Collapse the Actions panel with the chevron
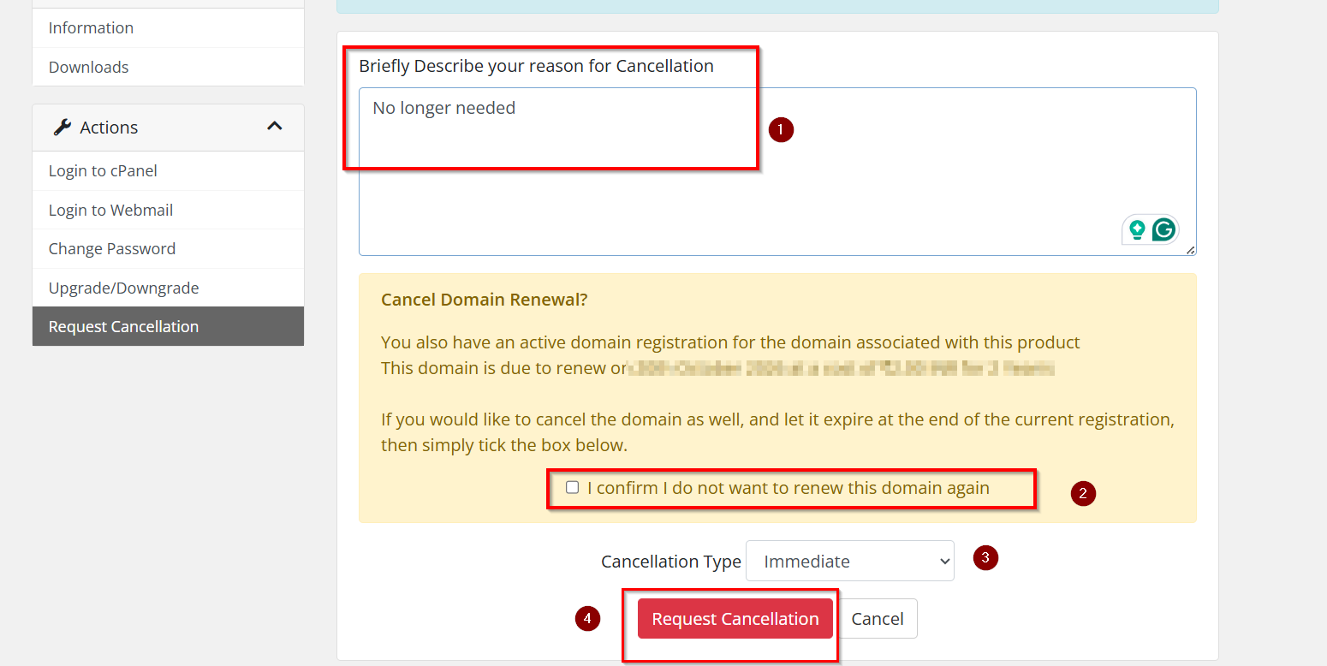1327x666 pixels. pos(274,127)
